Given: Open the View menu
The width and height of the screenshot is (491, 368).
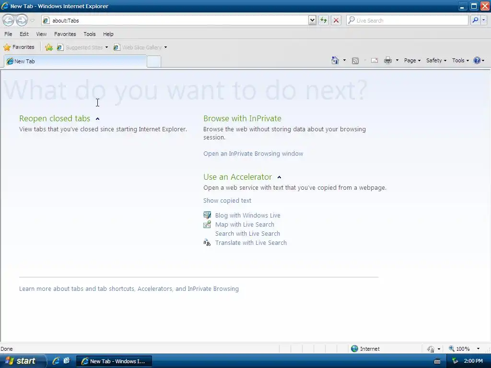Looking at the screenshot, I should coord(41,34).
